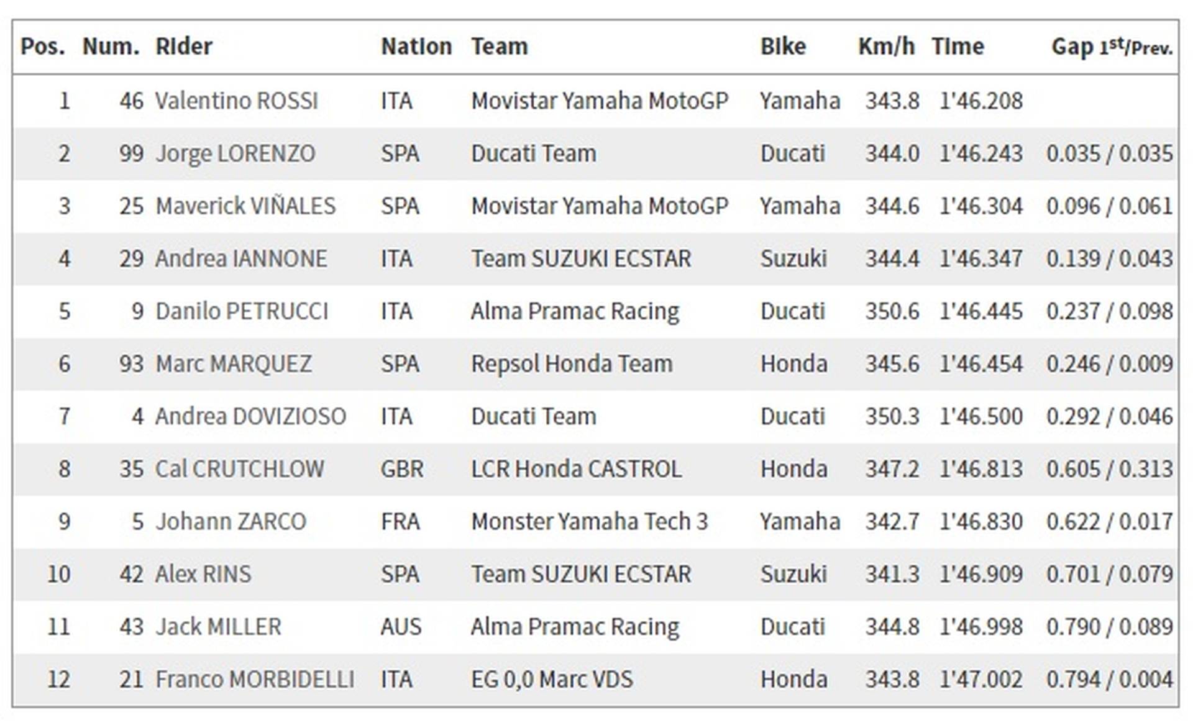Viewport: 1193px width, 725px height.
Task: Click the Pos. column header
Action: 43,47
